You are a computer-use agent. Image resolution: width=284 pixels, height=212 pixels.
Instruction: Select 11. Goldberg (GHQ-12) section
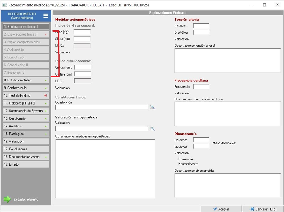tap(26, 103)
